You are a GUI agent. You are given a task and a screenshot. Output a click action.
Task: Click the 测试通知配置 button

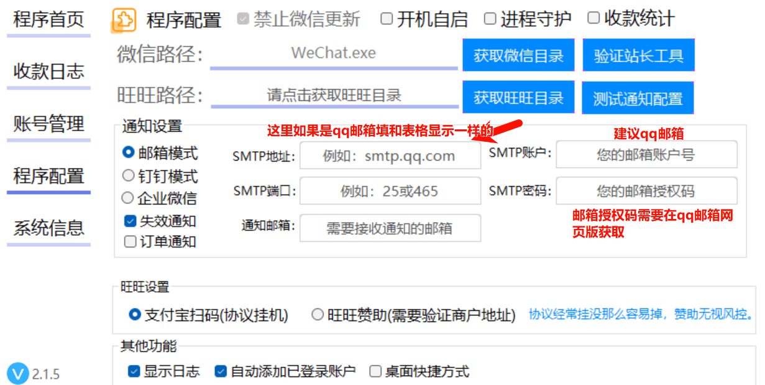coord(638,98)
